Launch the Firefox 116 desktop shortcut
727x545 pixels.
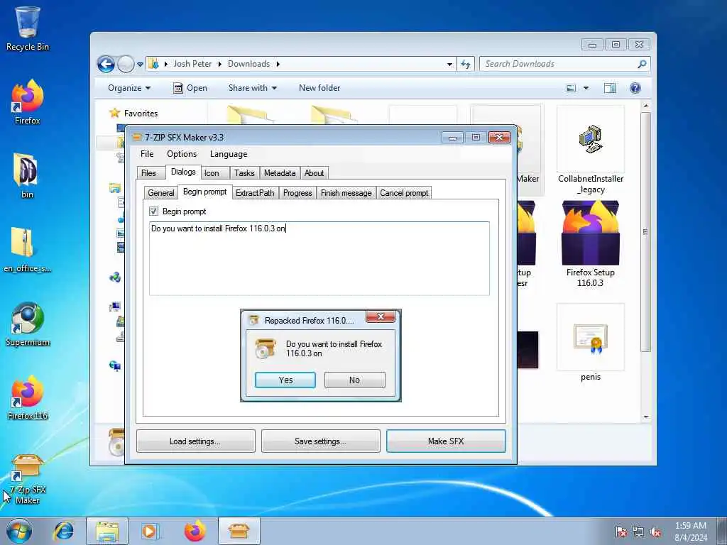[28, 397]
